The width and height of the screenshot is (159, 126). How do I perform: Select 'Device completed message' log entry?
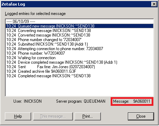click(x=79, y=62)
